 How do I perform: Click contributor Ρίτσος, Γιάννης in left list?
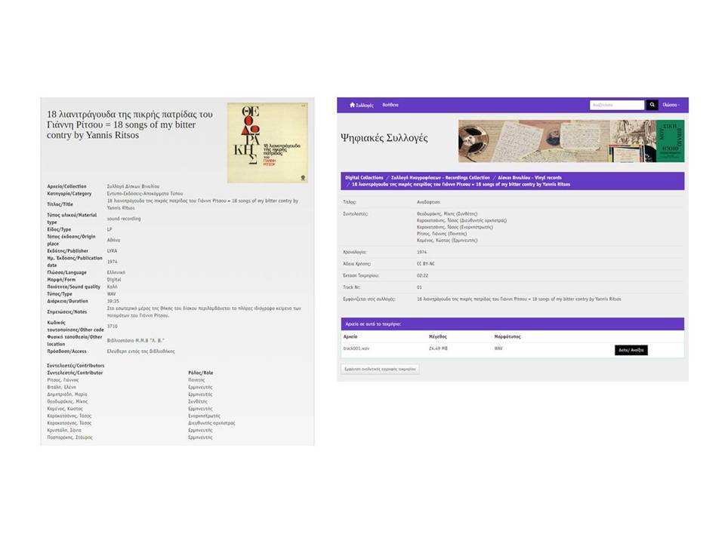pyautogui.click(x=63, y=380)
